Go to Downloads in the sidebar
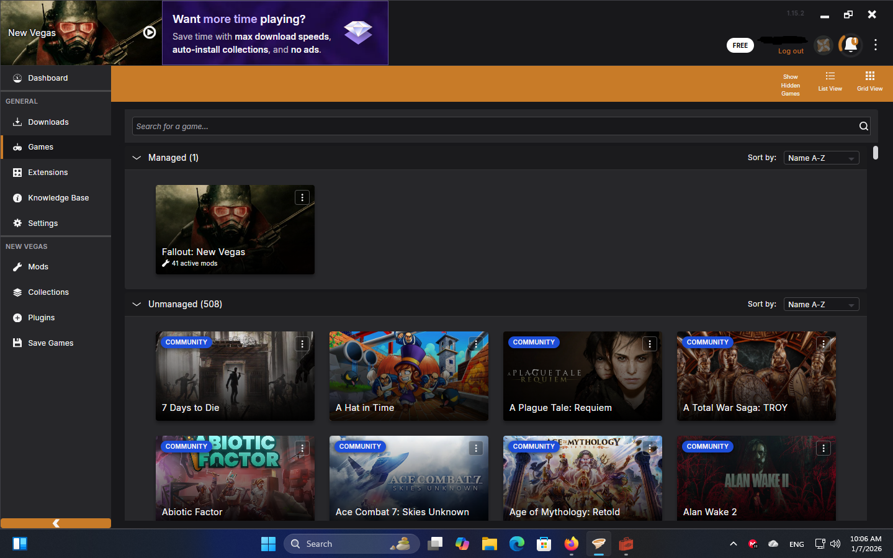The image size is (893, 558). point(48,122)
